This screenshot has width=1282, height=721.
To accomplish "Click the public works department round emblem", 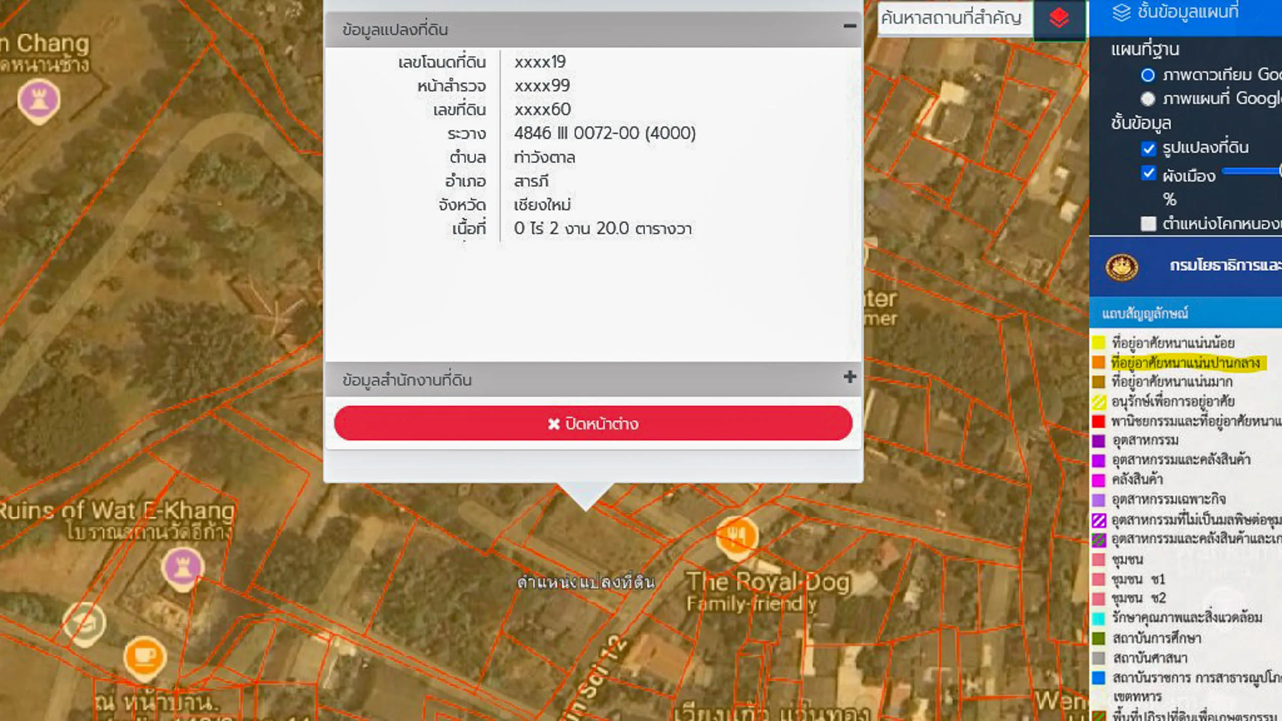I will [1121, 266].
